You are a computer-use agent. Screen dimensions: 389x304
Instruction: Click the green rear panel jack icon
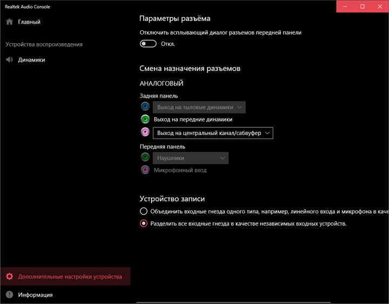[x=145, y=119]
